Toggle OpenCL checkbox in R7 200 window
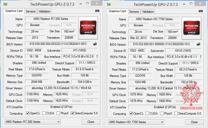 coord(28,113)
